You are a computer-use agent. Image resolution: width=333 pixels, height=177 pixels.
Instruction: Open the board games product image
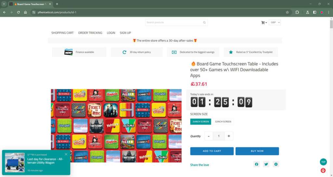116,126
